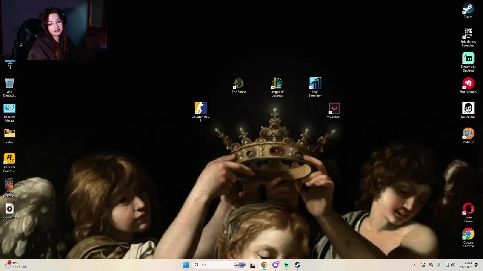Viewport: 483px width, 271px height.
Task: Click the cloud sync-off tray icon
Action: coord(431,265)
